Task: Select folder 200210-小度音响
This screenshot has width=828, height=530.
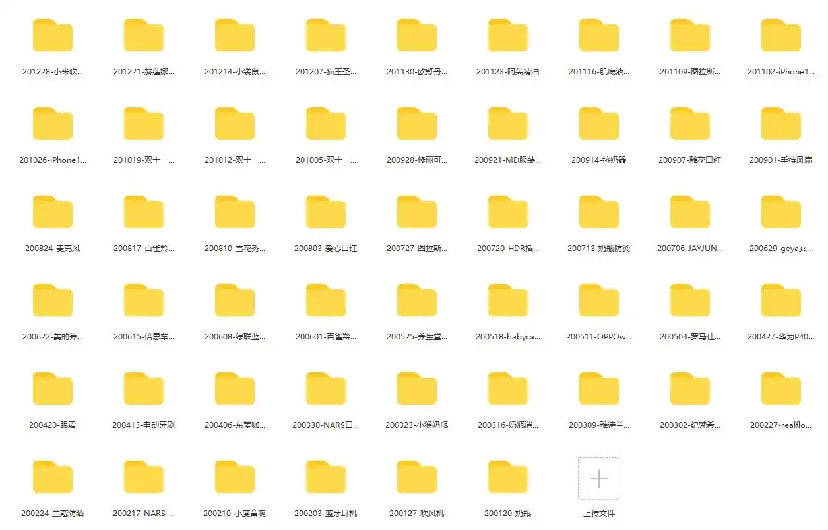Action: click(x=234, y=477)
